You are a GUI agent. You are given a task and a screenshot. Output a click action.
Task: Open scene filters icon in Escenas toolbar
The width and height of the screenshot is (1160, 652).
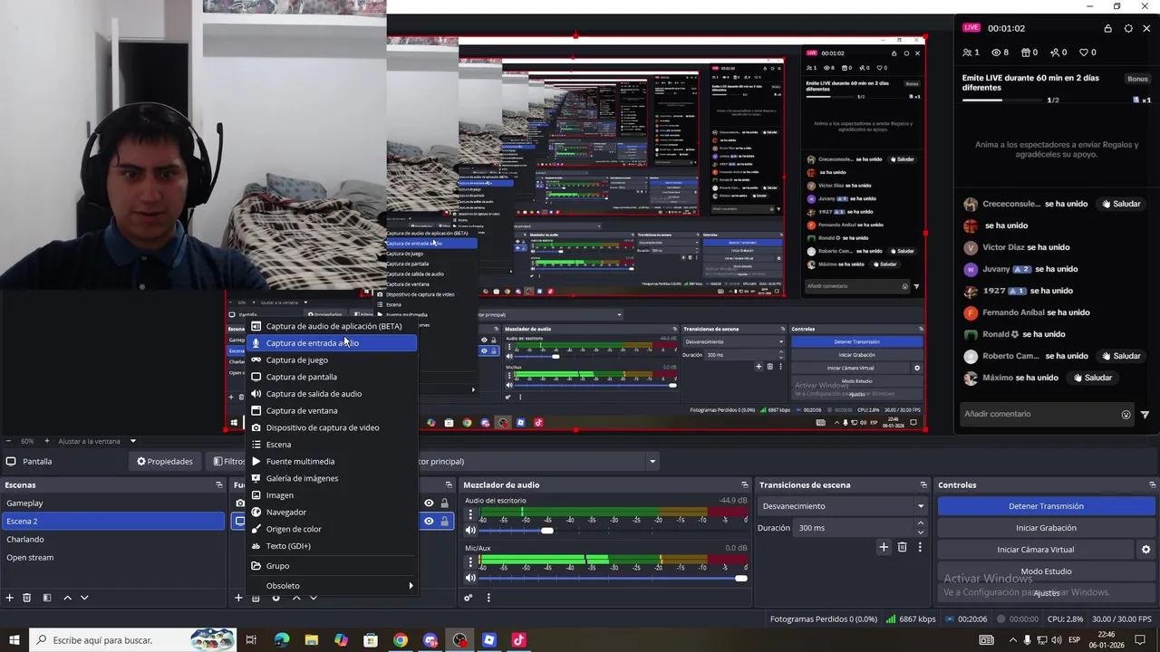click(x=47, y=598)
